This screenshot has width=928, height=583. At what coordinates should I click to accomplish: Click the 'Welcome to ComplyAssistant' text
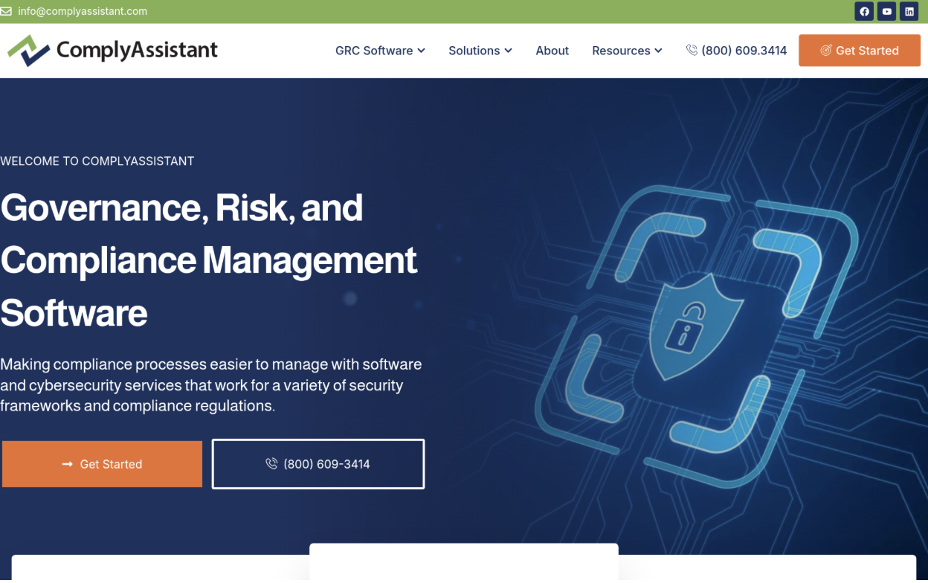tap(97, 161)
